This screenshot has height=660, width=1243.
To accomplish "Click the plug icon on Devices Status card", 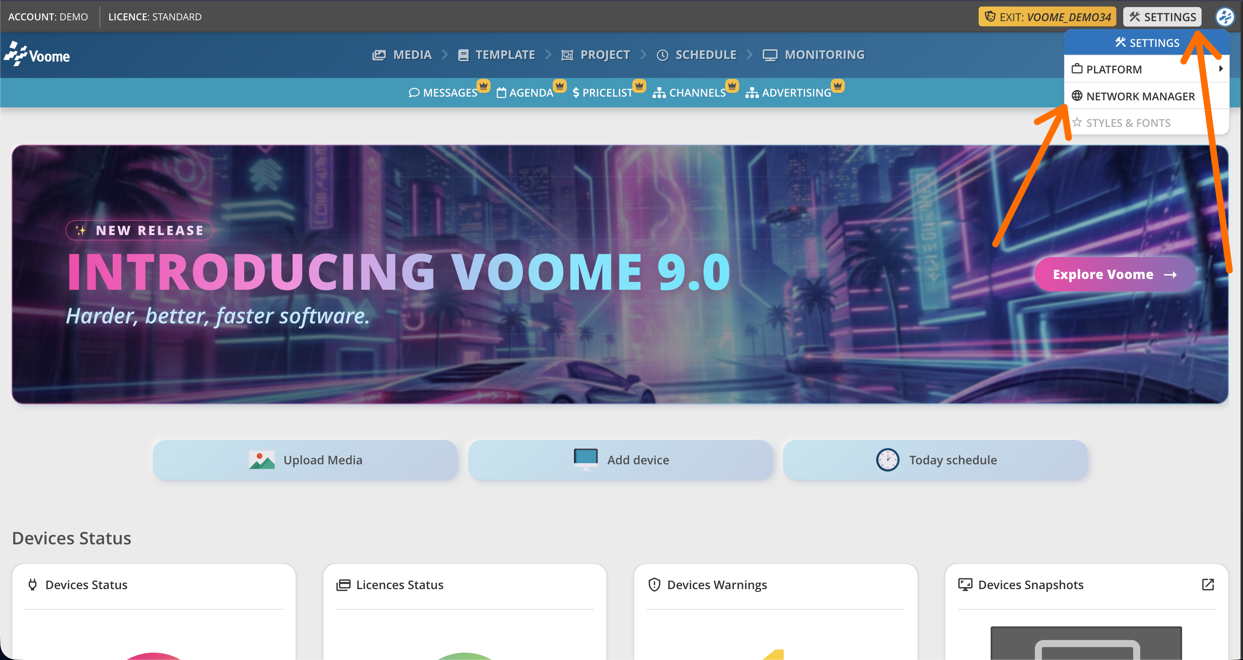I will pyautogui.click(x=32, y=585).
